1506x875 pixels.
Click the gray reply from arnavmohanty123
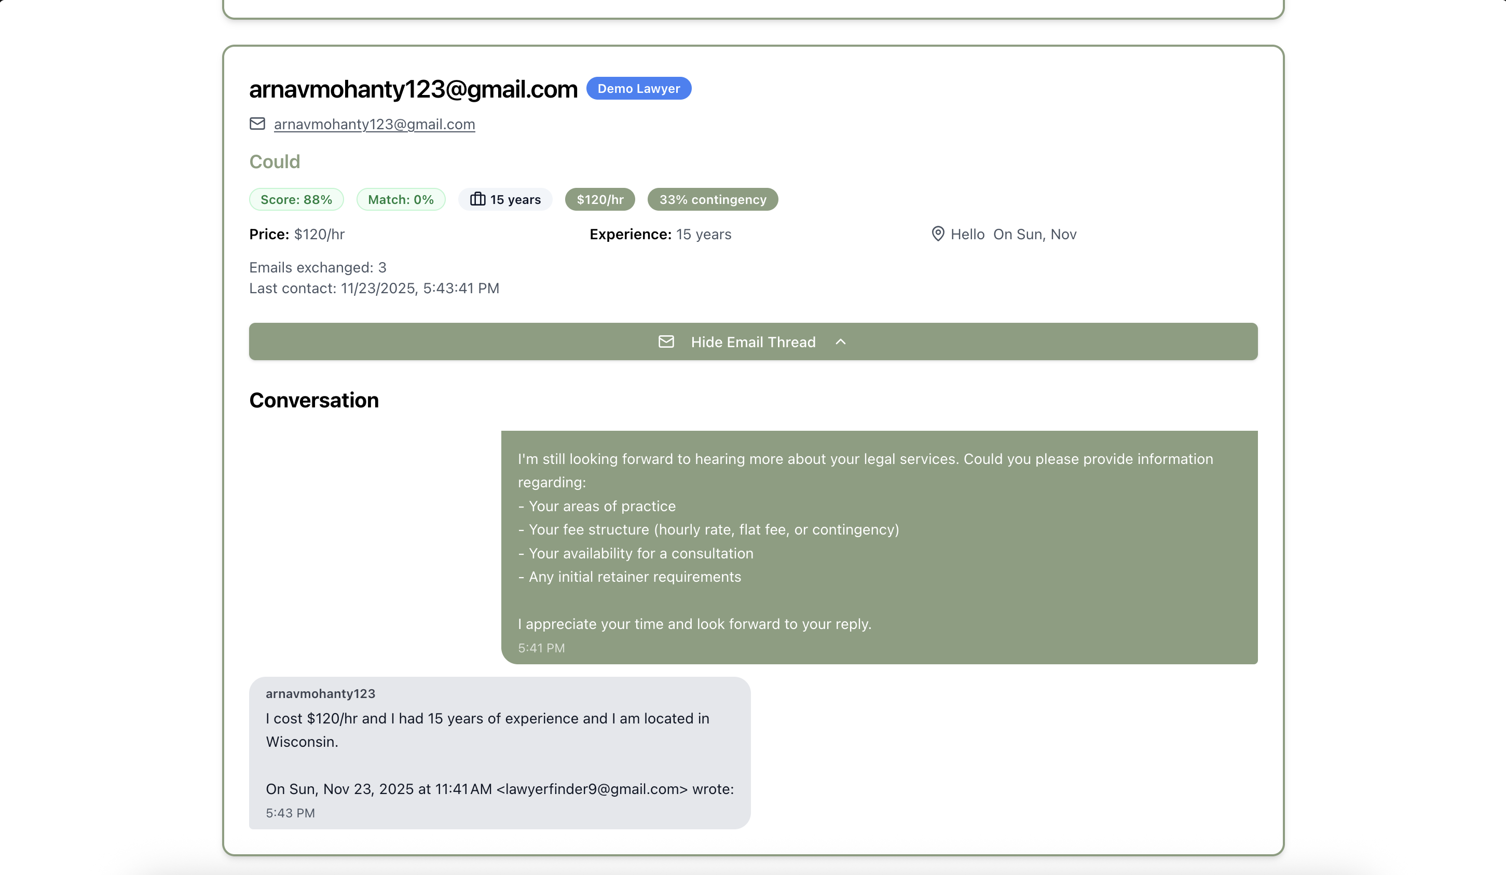tap(499, 752)
